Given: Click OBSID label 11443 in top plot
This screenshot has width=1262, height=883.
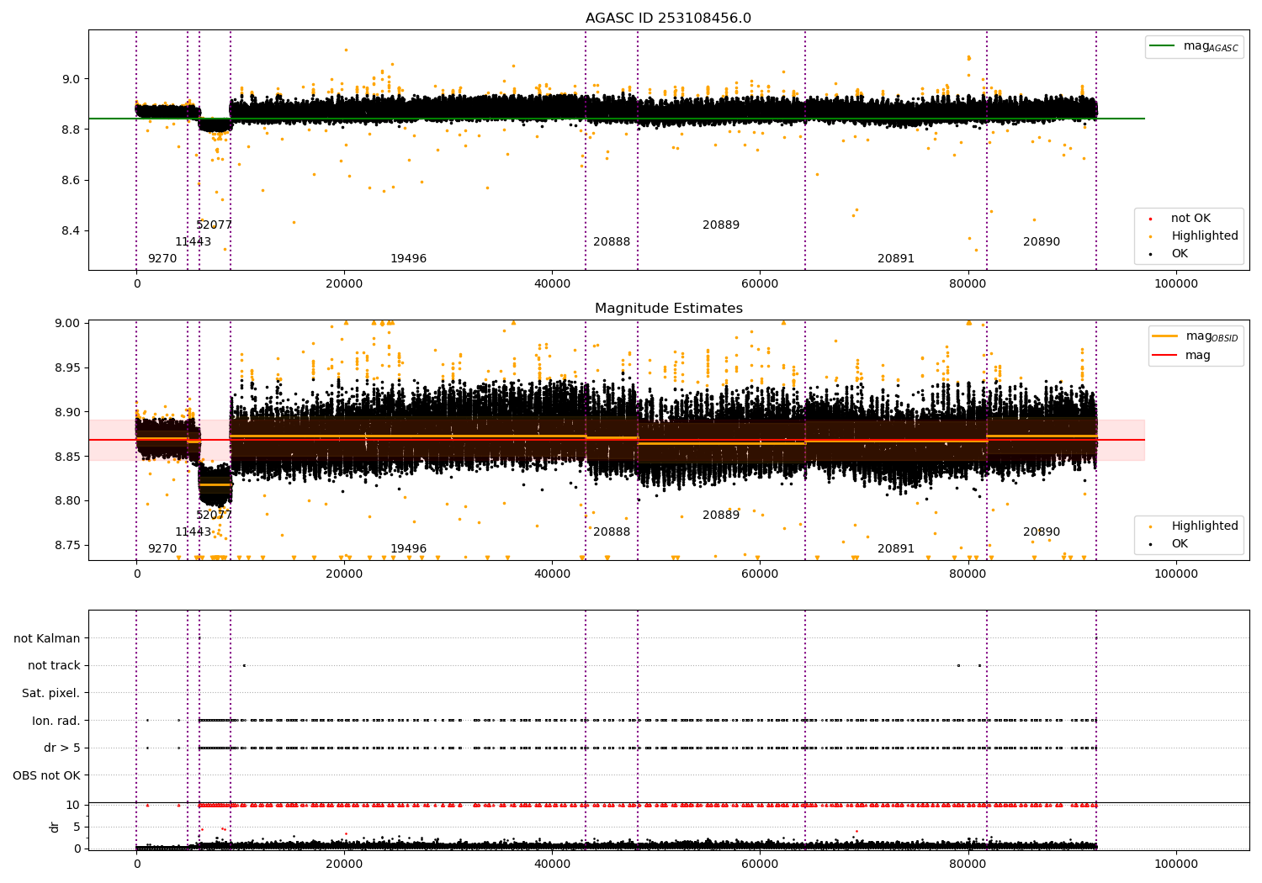Looking at the screenshot, I should click(x=194, y=241).
